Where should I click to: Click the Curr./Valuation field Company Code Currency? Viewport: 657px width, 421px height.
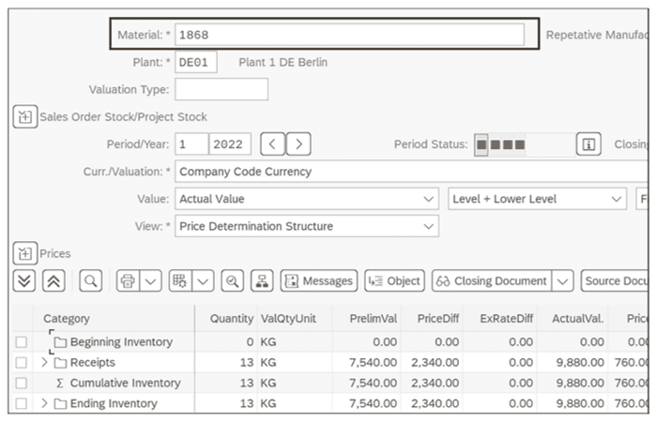[x=411, y=172]
